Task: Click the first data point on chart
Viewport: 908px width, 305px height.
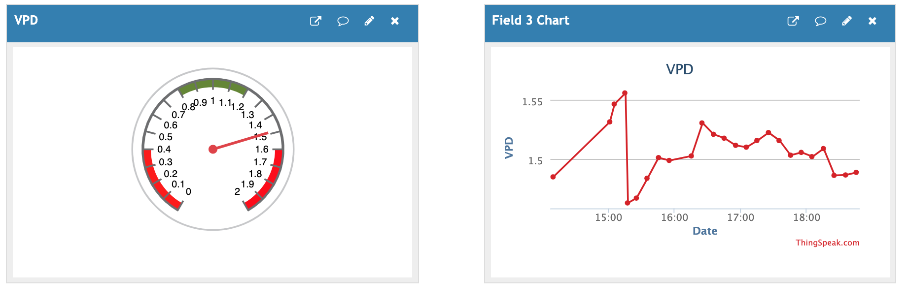Action: tap(553, 177)
